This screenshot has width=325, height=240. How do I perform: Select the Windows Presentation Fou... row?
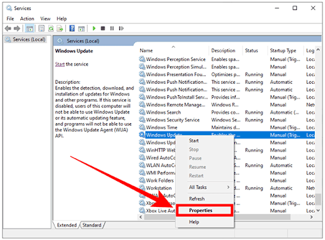coord(227,74)
